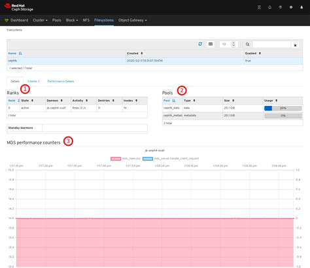Click the cluster health heart icon beside Dashboard
Image resolution: width=310 pixels, height=268 pixels.
(x=7, y=20)
